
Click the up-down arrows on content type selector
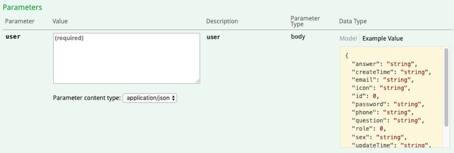[173, 98]
